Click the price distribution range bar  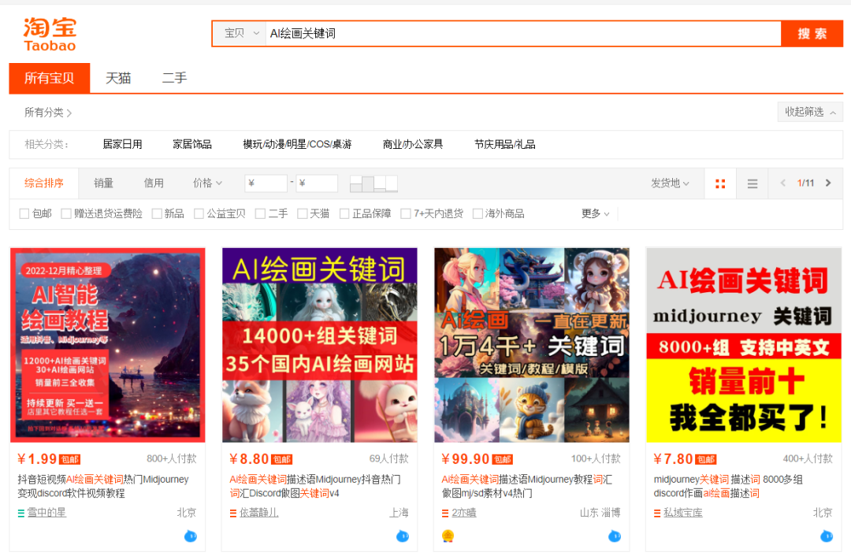(374, 183)
